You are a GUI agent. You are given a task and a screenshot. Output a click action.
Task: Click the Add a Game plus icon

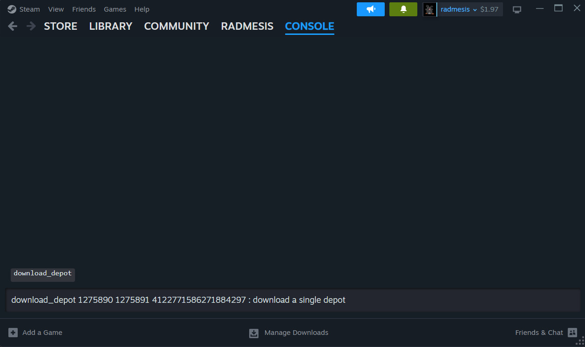(13, 333)
